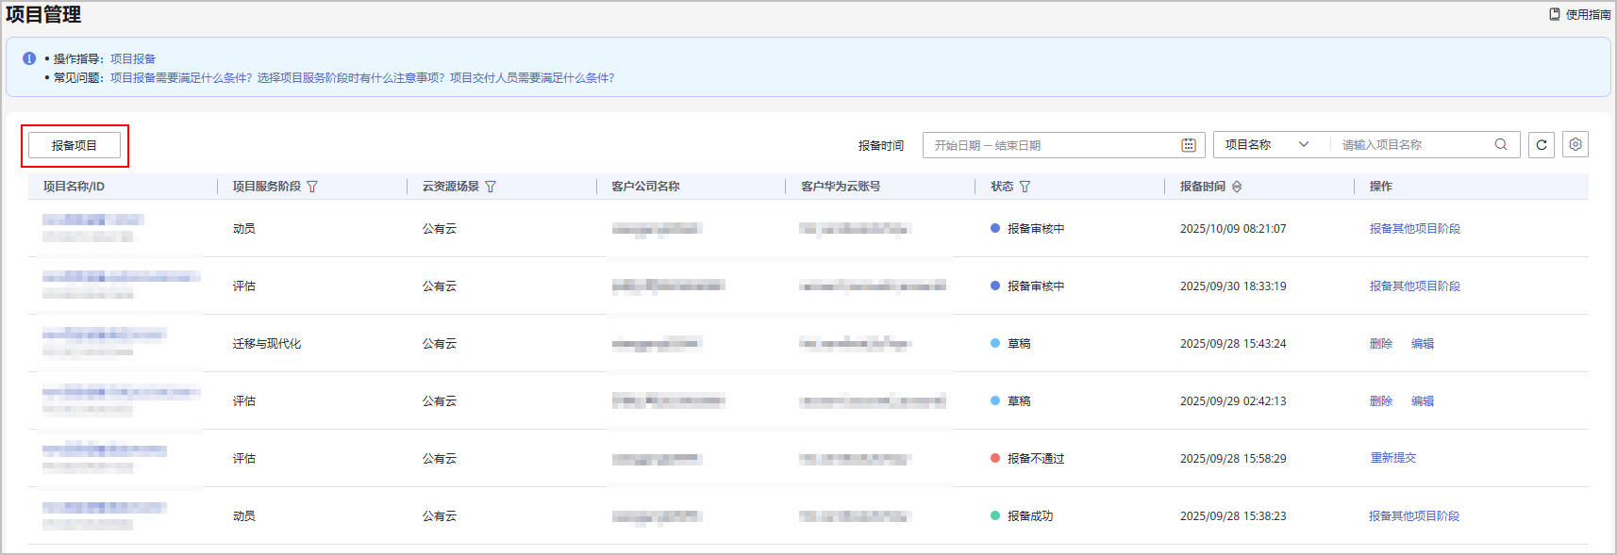This screenshot has width=1617, height=555.
Task: Click the refresh icon beside the search box
Action: (1541, 145)
